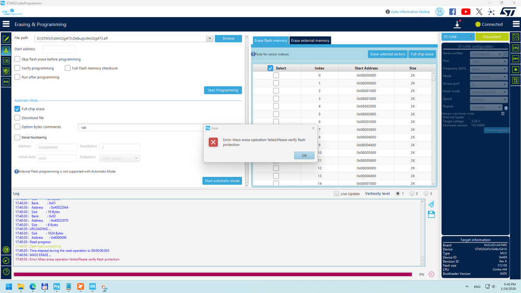Enable the Option bytes commands checkbox
This screenshot has width=521, height=293.
pyautogui.click(x=17, y=127)
